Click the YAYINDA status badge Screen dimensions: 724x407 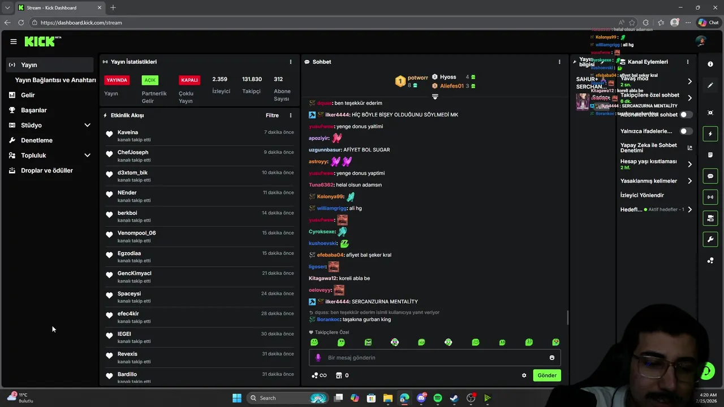[117, 80]
